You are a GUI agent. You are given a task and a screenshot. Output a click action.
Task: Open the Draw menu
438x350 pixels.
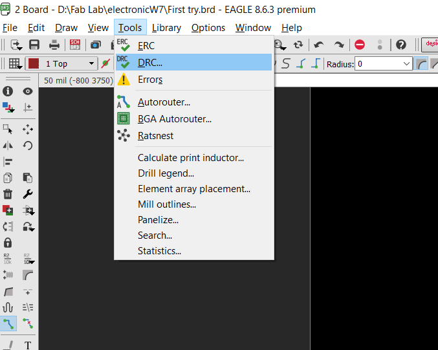(x=66, y=28)
